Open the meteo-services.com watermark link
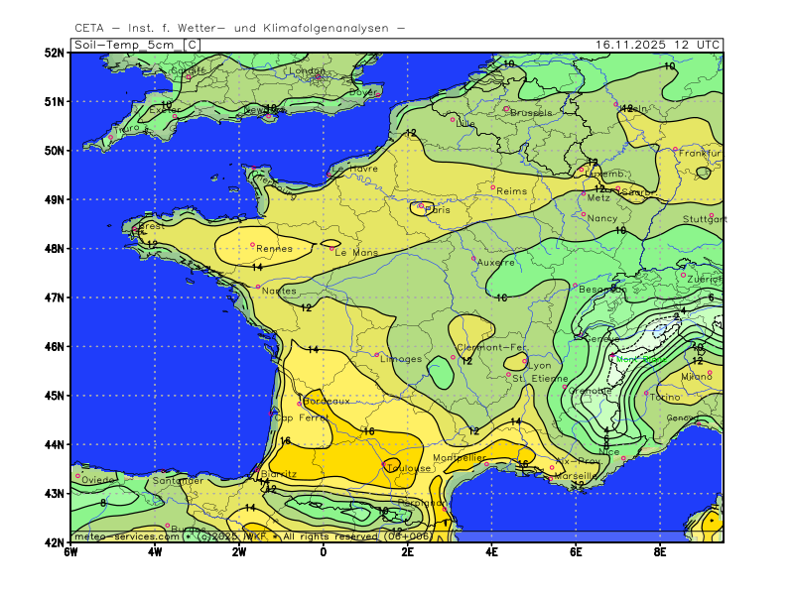 (x=126, y=535)
